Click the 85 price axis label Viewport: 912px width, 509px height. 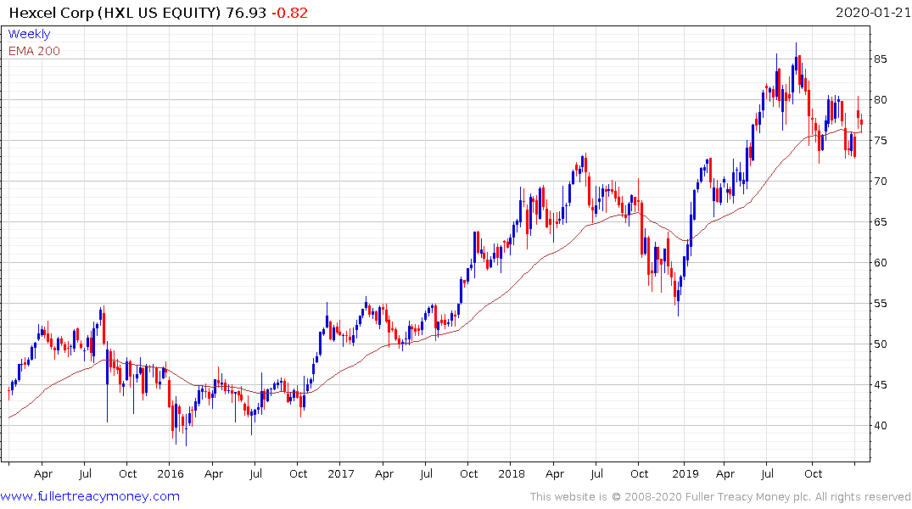pos(880,59)
